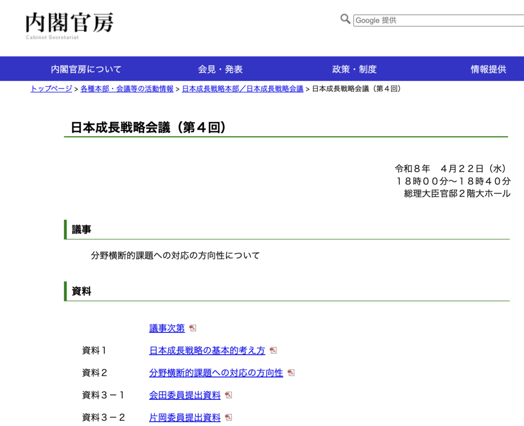Open the 片岡委員提出資料 link
524x426 pixels.
click(185, 417)
